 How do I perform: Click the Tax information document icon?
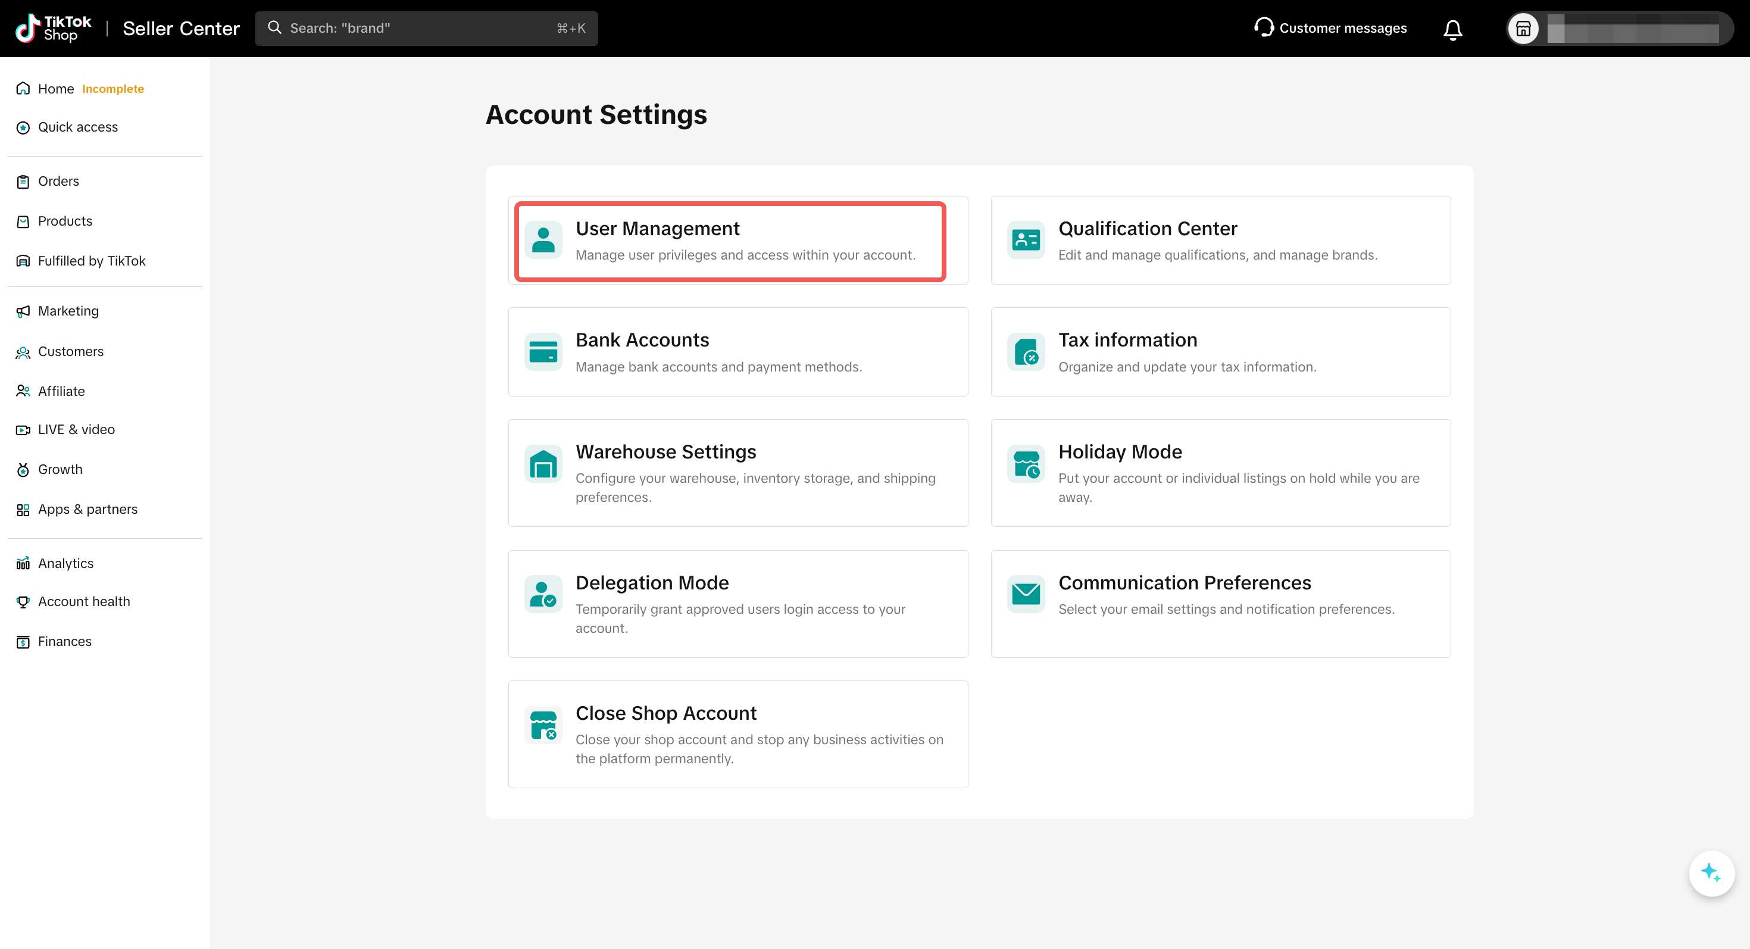tap(1026, 352)
